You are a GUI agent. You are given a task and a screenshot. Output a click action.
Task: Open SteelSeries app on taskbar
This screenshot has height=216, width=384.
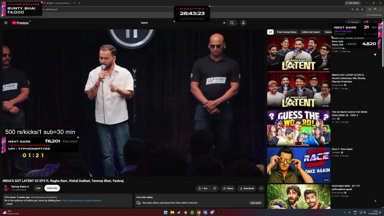click(185, 213)
